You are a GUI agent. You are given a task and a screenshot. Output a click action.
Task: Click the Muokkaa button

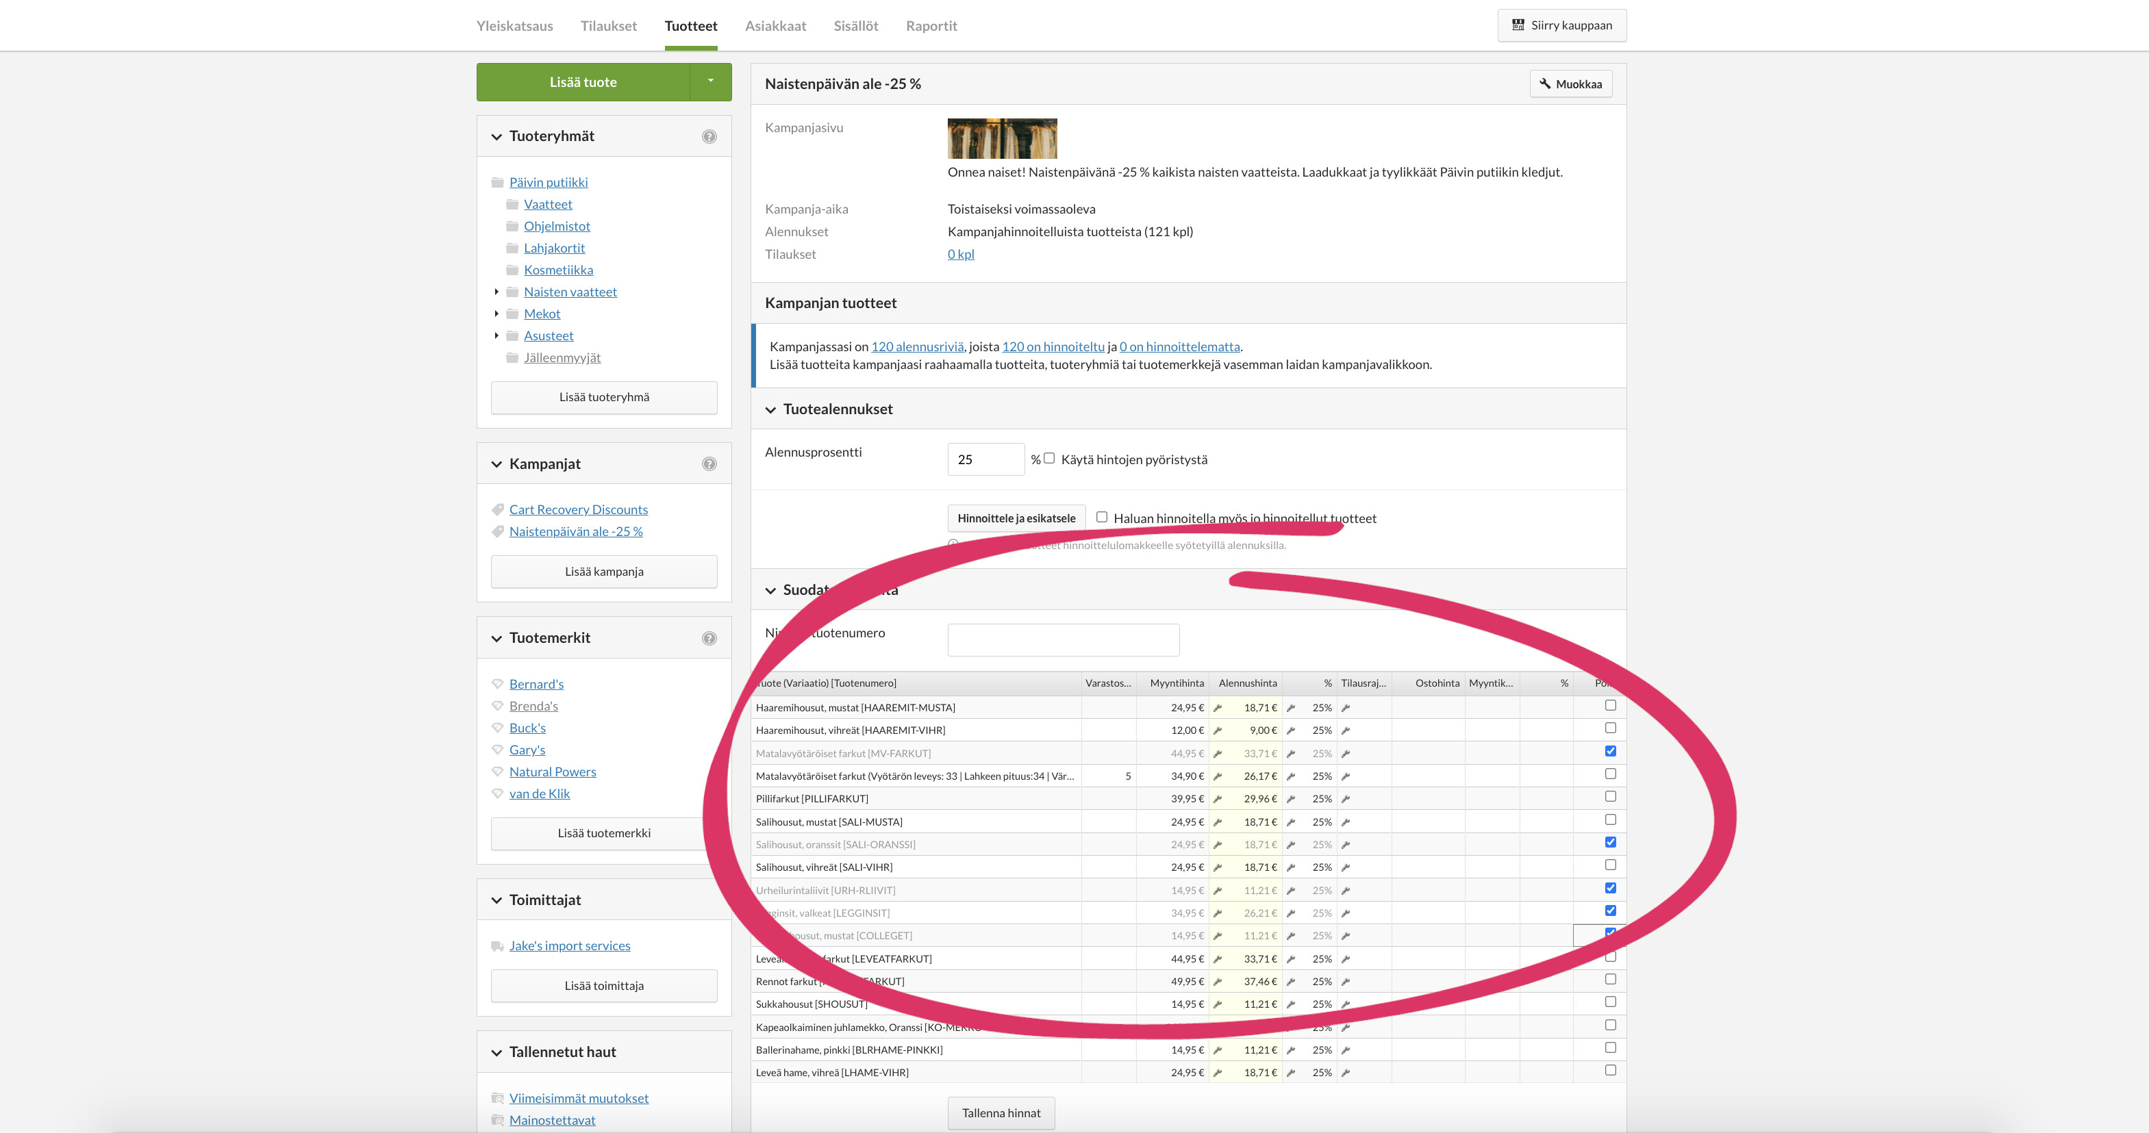click(x=1571, y=84)
